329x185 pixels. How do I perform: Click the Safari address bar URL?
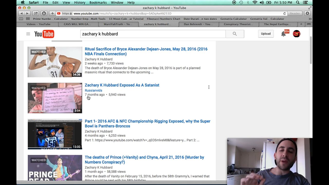point(122,13)
